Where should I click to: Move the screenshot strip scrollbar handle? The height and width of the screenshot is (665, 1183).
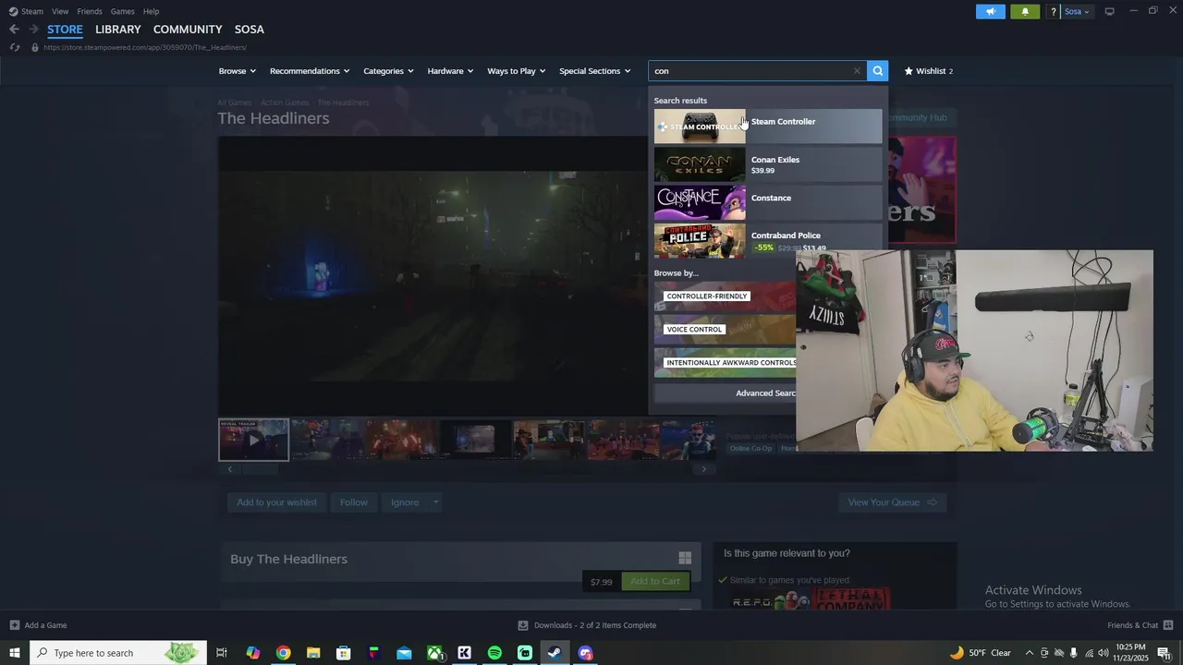(x=260, y=469)
